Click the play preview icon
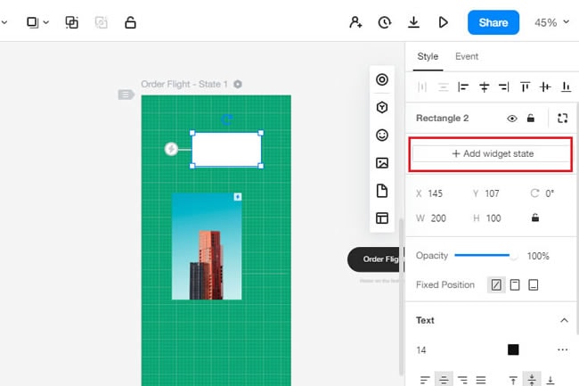The height and width of the screenshot is (386, 579). pyautogui.click(x=443, y=22)
